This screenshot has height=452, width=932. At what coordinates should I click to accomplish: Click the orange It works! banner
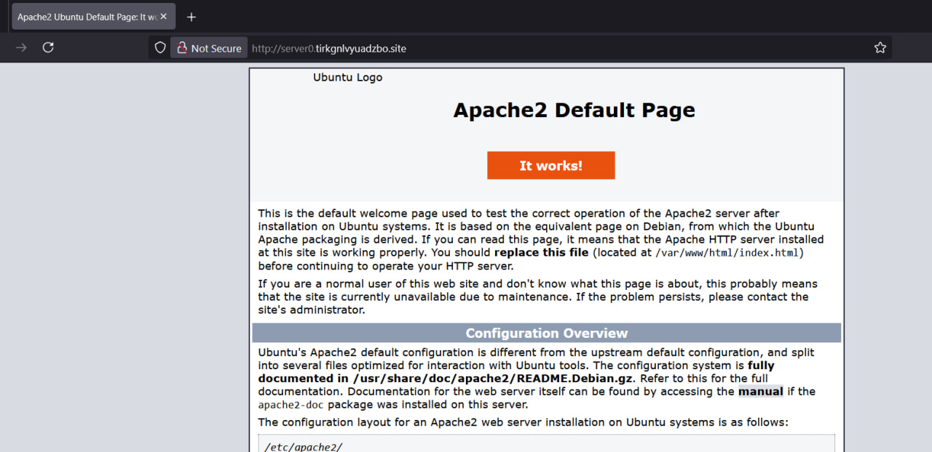pyautogui.click(x=551, y=165)
